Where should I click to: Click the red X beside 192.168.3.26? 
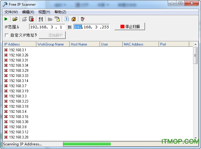coord(6,55)
